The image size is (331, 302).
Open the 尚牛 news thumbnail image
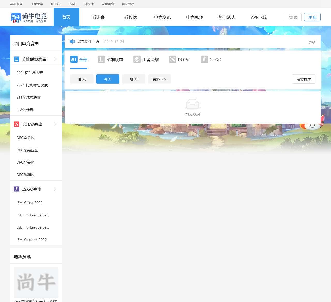click(x=36, y=282)
